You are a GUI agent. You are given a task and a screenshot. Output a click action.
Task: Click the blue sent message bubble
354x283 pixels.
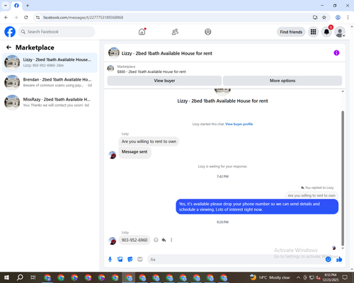[x=257, y=207]
